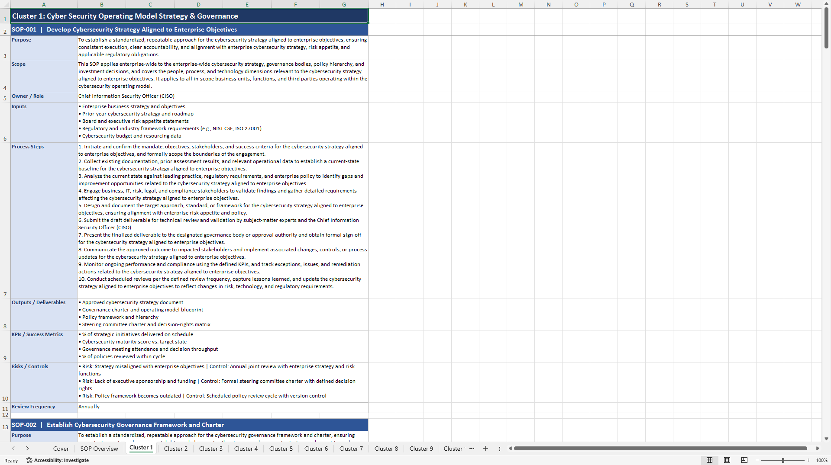
Task: Click the vertical scrollbar thumb
Action: click(x=826, y=28)
